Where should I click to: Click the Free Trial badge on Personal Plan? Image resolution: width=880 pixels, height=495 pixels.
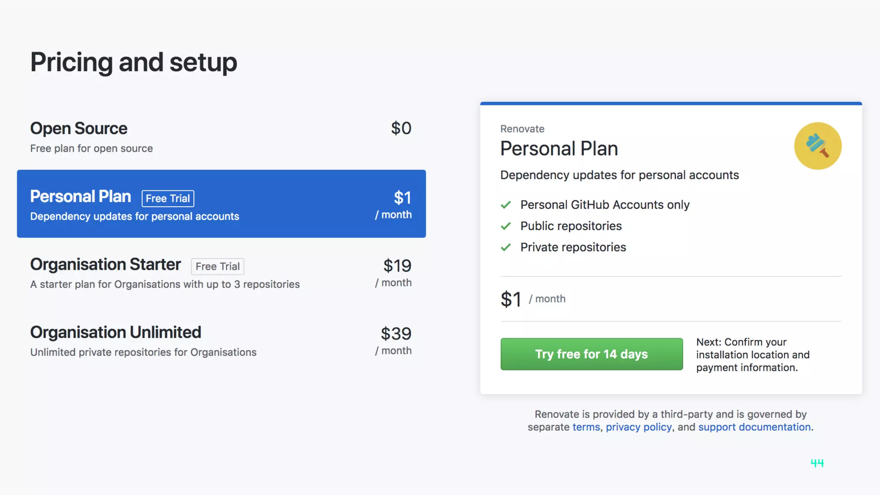(x=168, y=199)
